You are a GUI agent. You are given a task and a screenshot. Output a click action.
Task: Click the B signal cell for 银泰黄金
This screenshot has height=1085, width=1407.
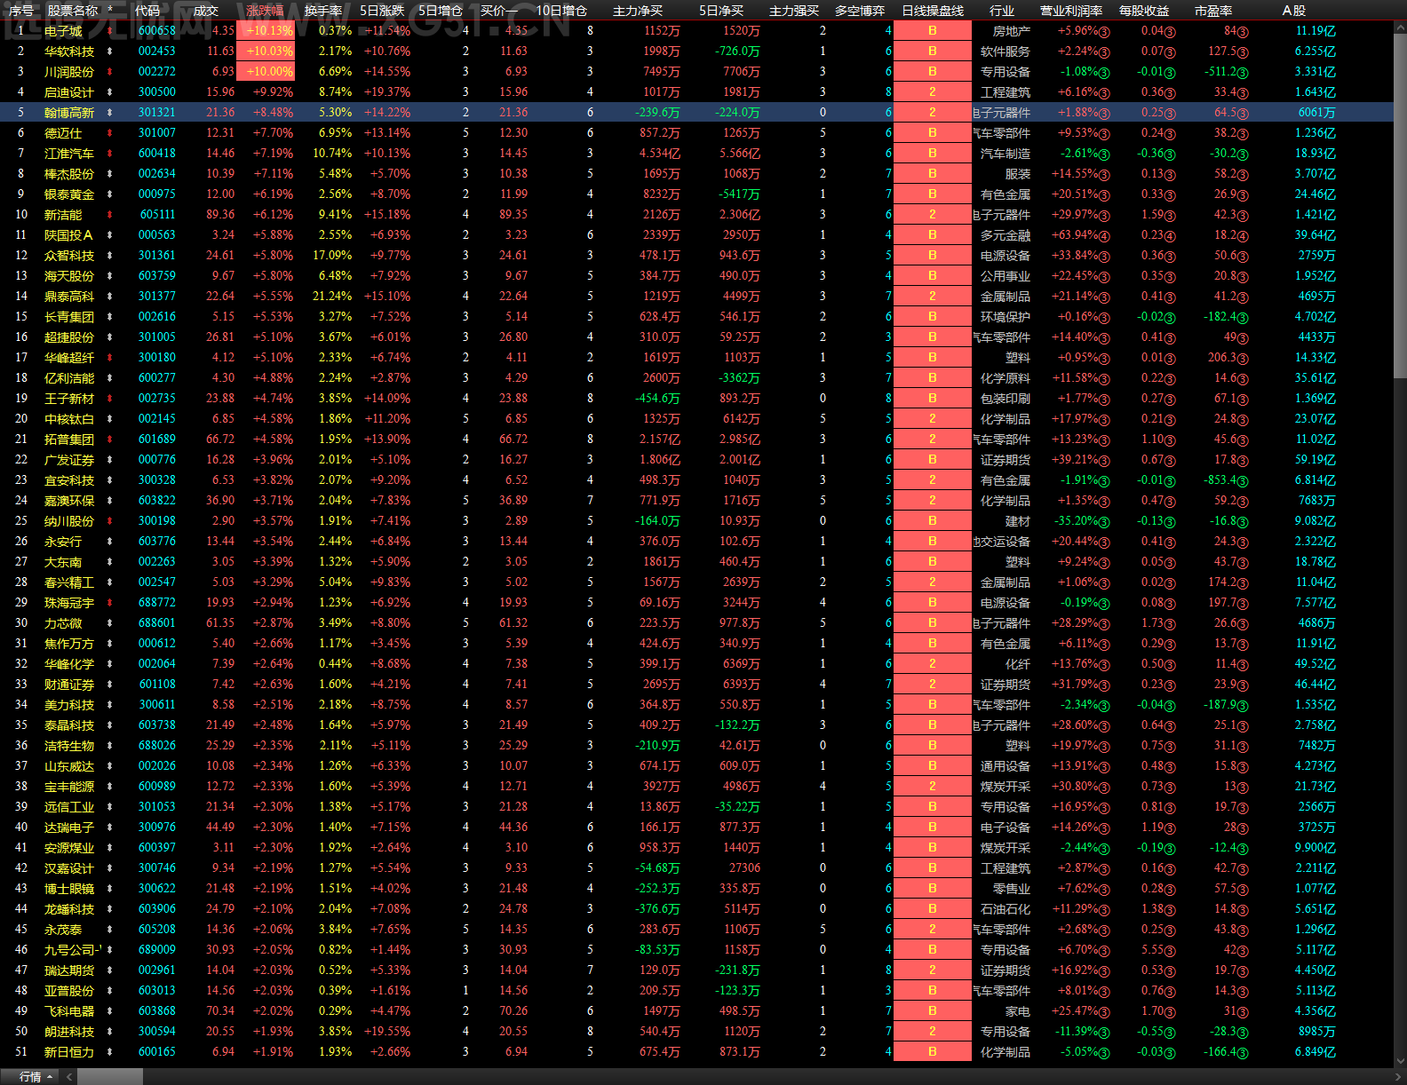[x=932, y=194]
